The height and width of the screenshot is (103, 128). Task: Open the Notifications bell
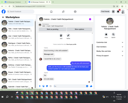(x=118, y=12)
